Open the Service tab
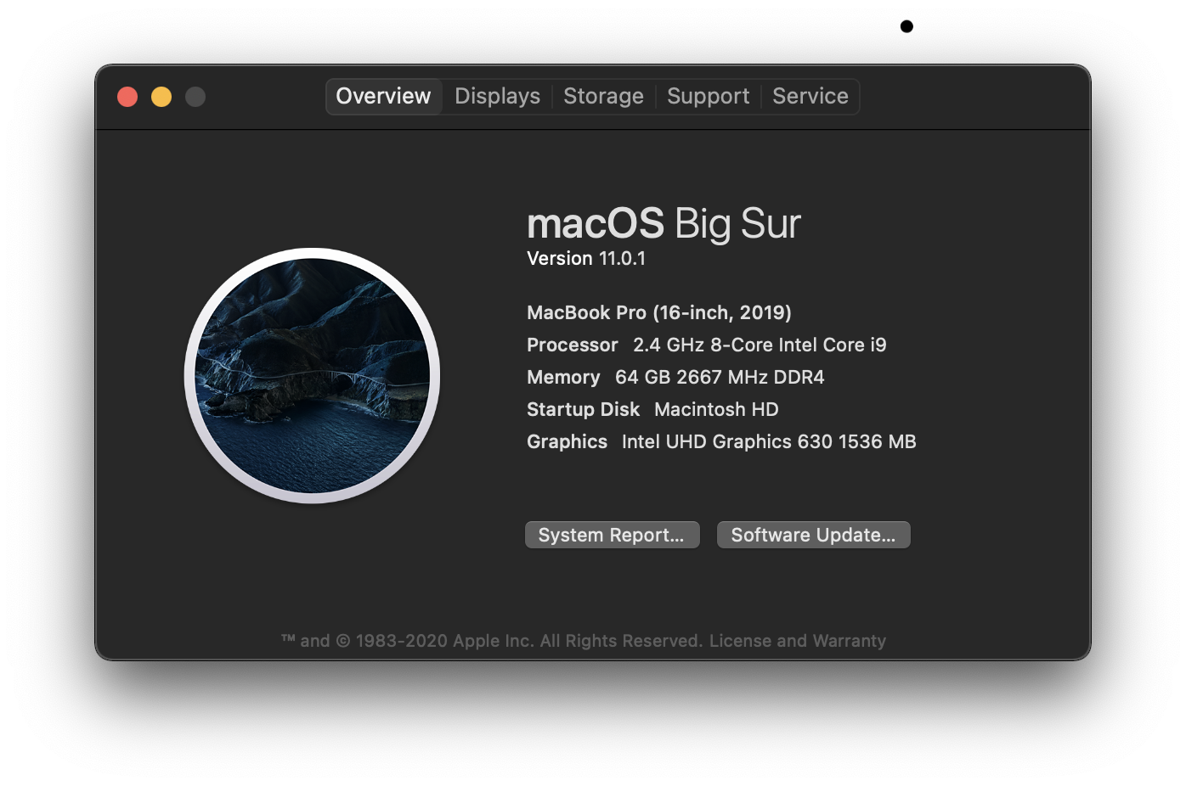This screenshot has width=1186, height=786. click(x=810, y=96)
